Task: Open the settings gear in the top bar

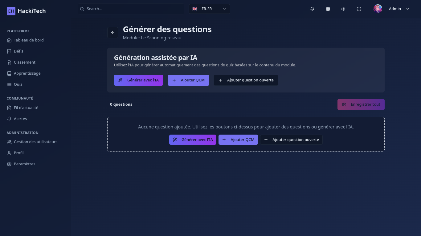Action: coord(343,9)
